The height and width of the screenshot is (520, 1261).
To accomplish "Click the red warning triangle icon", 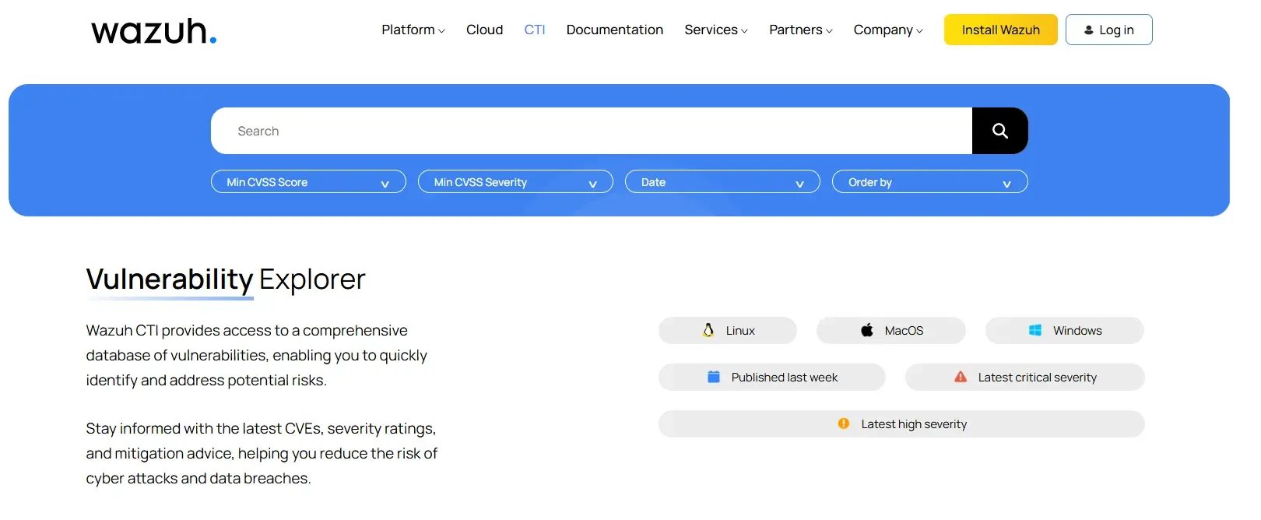I will 961,377.
